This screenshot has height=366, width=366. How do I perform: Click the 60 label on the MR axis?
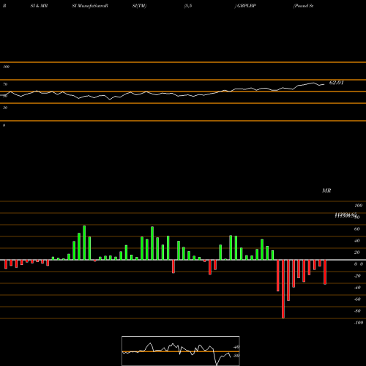[x=356, y=229]
